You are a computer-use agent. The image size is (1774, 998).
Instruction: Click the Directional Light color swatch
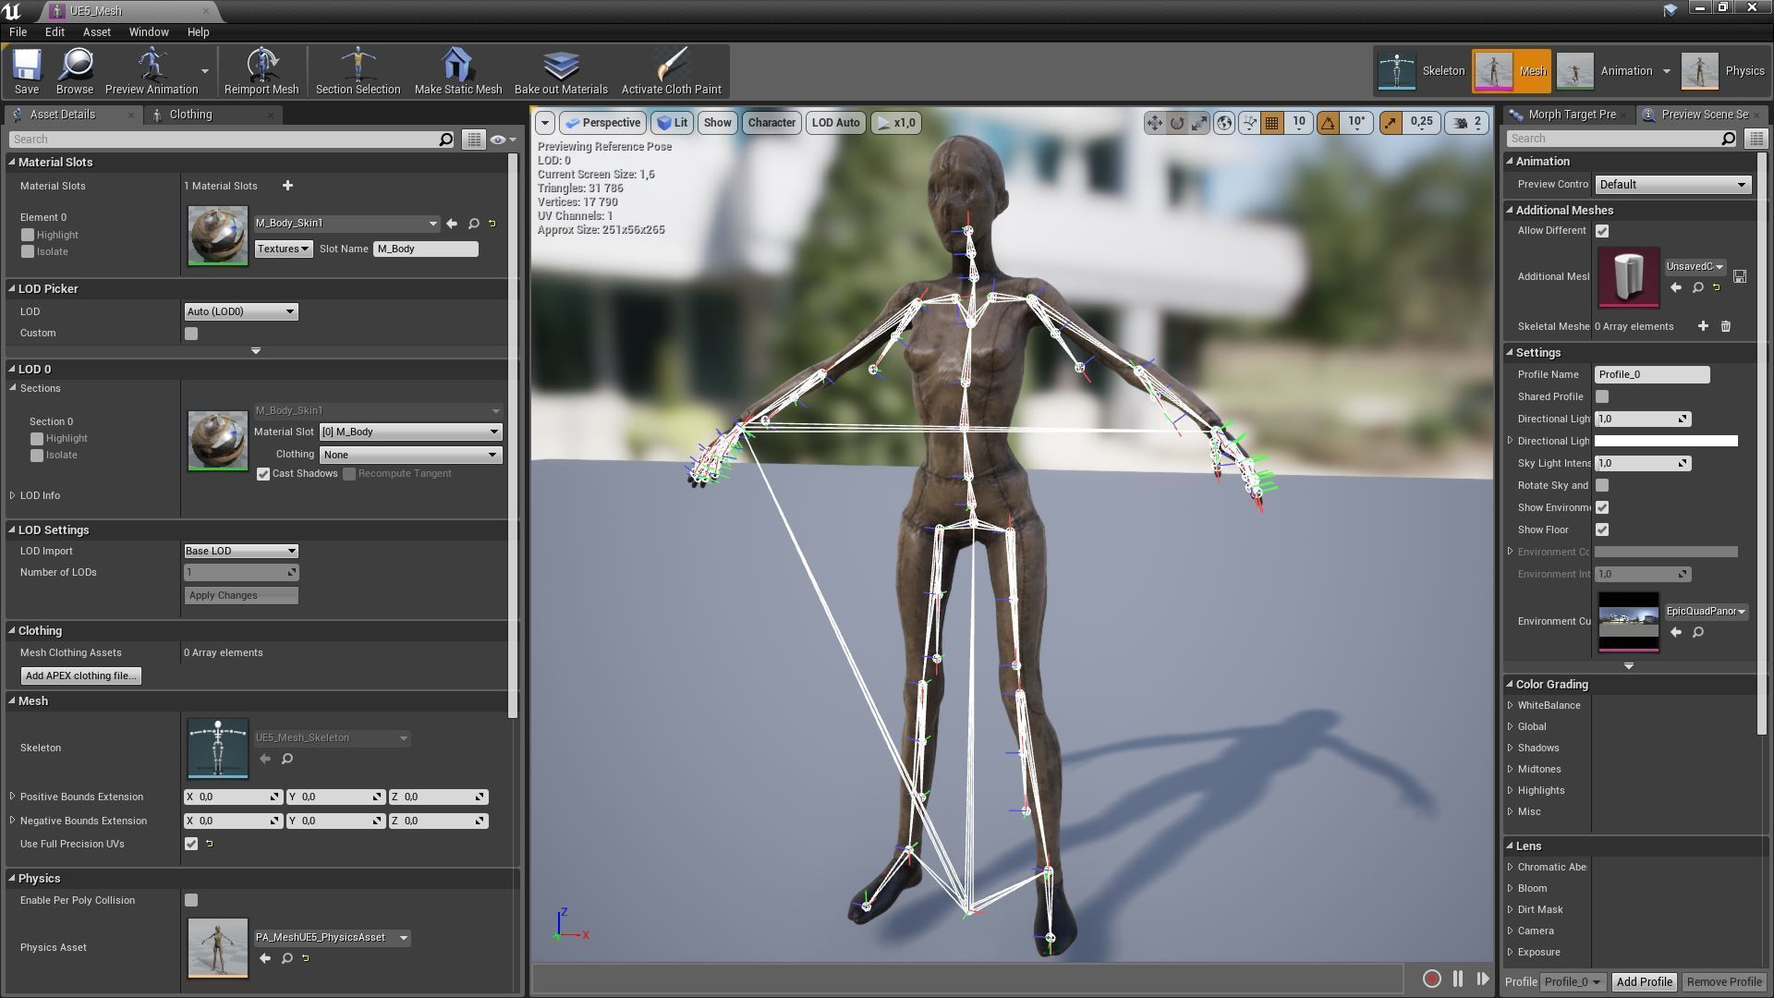point(1666,441)
